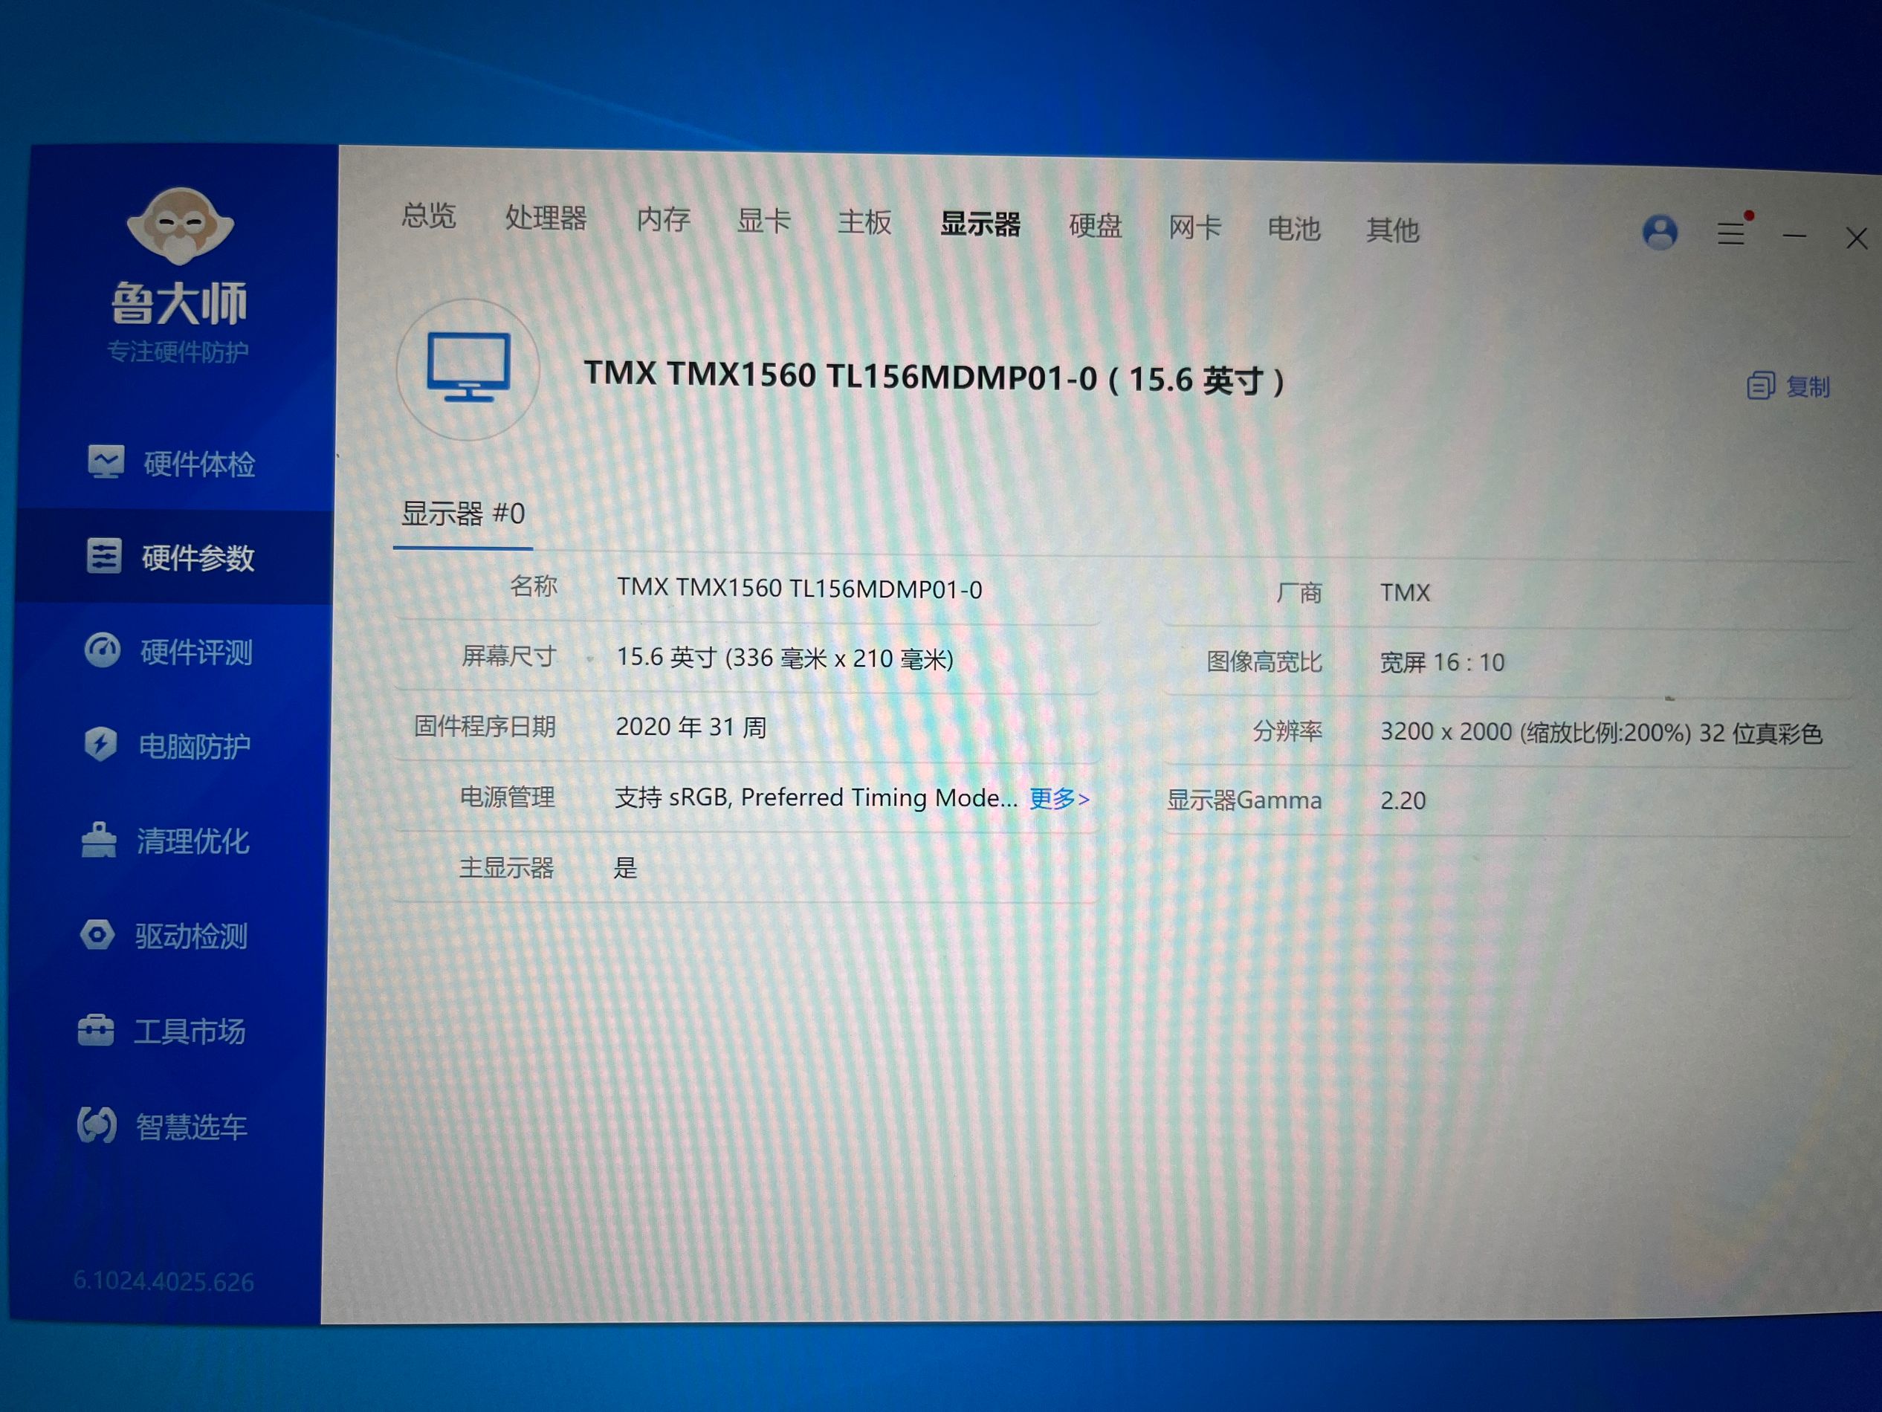Viewport: 1882px width, 1412px height.
Task: Select the 显示器 #0 sub-tab
Action: click(x=463, y=514)
